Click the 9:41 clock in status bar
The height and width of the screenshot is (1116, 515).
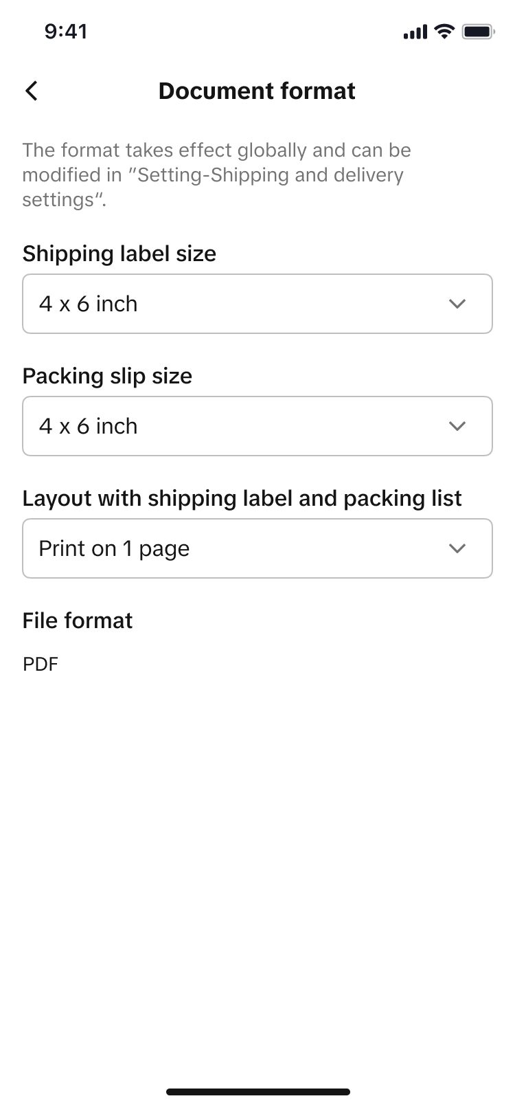point(66,32)
